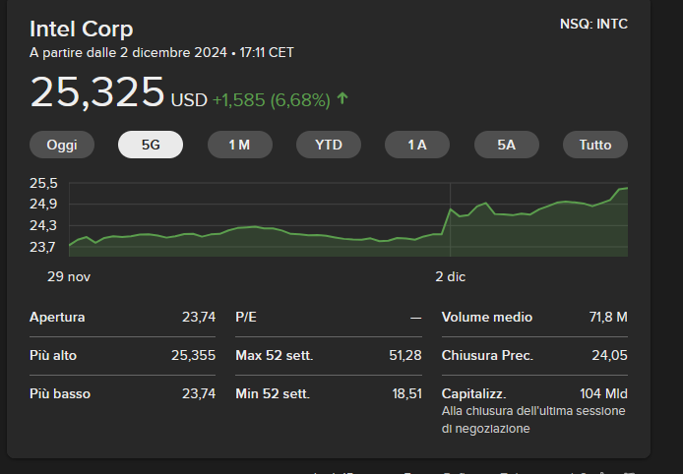Click the 29 nov axis label

click(69, 276)
